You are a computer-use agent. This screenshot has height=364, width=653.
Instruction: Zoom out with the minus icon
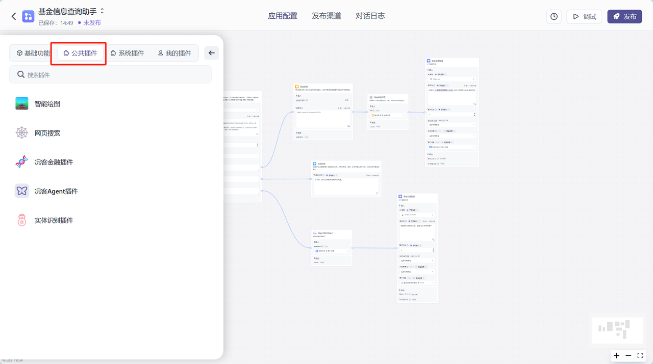click(x=629, y=355)
